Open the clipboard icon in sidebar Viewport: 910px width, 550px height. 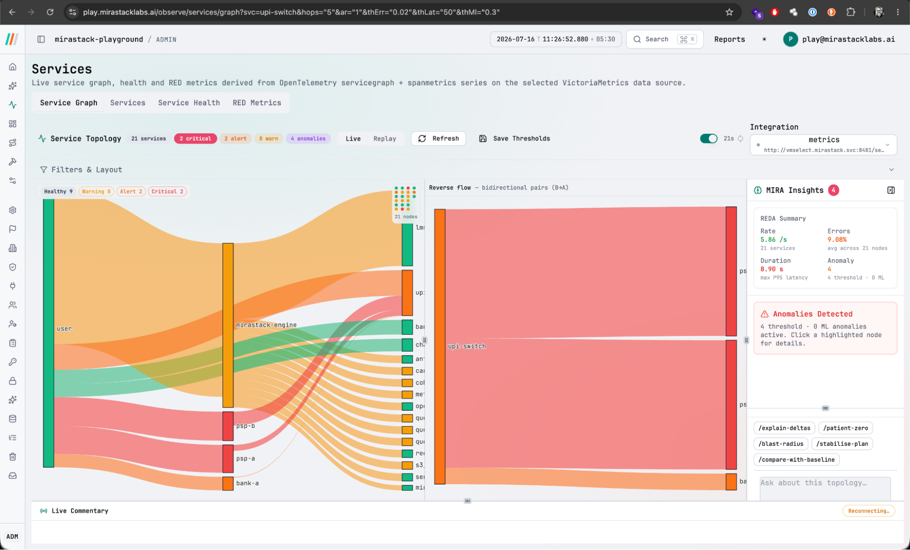[13, 343]
